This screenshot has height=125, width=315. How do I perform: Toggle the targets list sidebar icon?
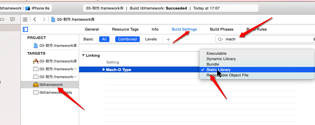(x=25, y=30)
